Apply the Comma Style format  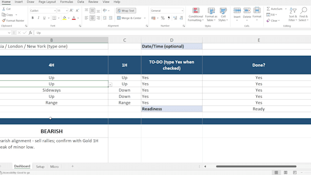pyautogui.click(x=169, y=18)
